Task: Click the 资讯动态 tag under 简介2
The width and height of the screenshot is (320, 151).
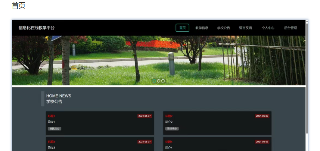Action: coord(172,129)
